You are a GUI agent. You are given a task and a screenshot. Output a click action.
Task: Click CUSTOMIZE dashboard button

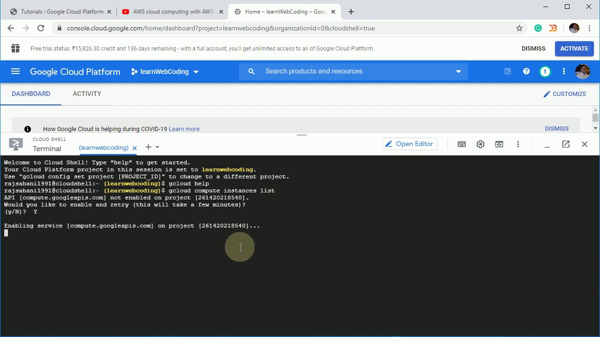[565, 94]
